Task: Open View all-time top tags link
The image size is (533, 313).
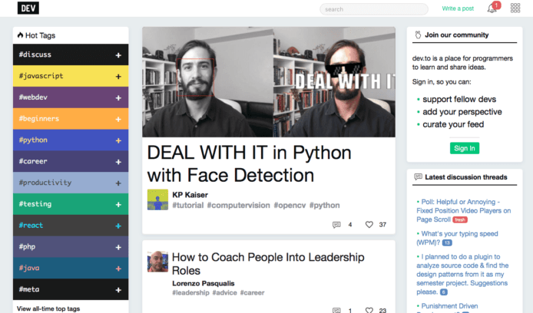Action: pyautogui.click(x=48, y=308)
